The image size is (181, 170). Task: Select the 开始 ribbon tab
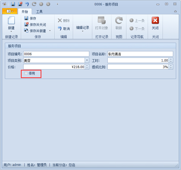pyautogui.click(x=25, y=12)
